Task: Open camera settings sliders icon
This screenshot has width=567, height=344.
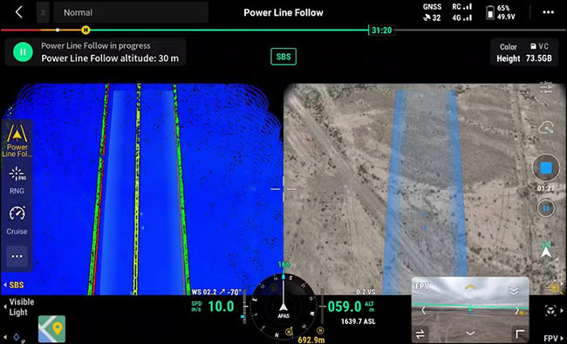Action: [x=546, y=88]
